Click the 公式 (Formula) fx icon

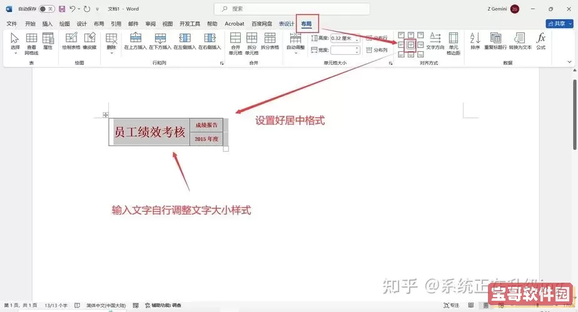pos(540,41)
